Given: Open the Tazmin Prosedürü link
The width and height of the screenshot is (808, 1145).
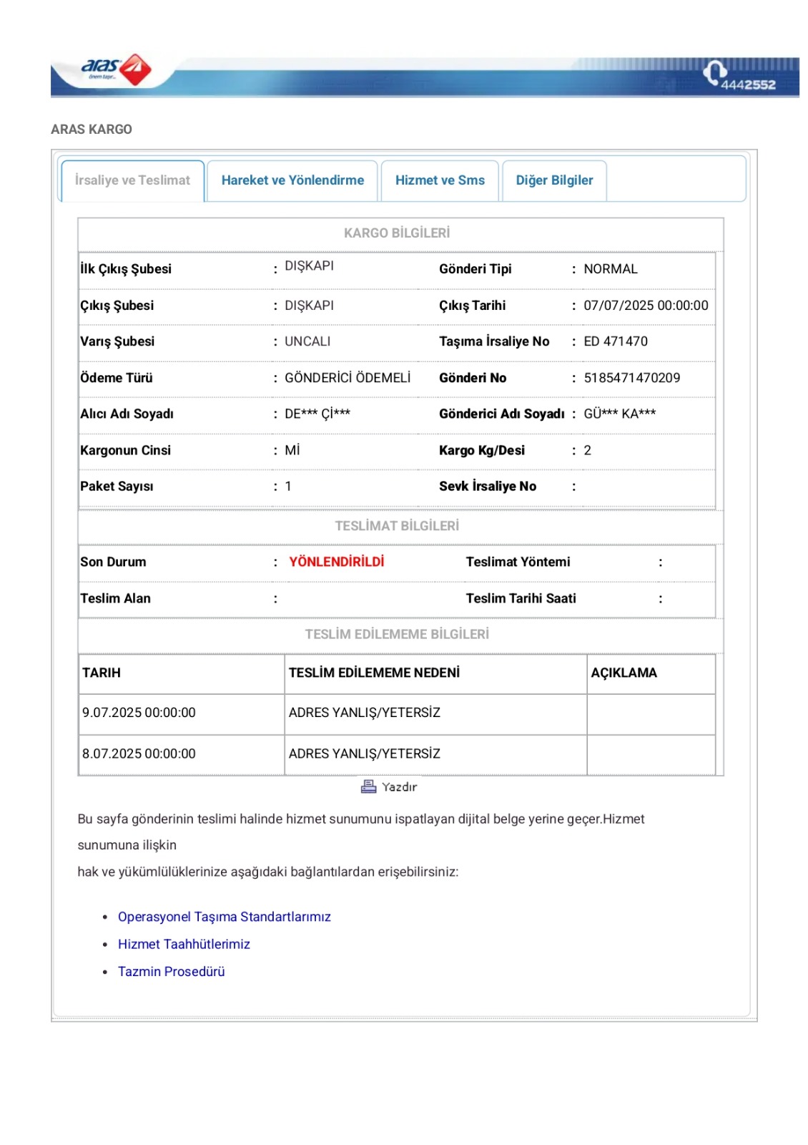Looking at the screenshot, I should coord(172,971).
